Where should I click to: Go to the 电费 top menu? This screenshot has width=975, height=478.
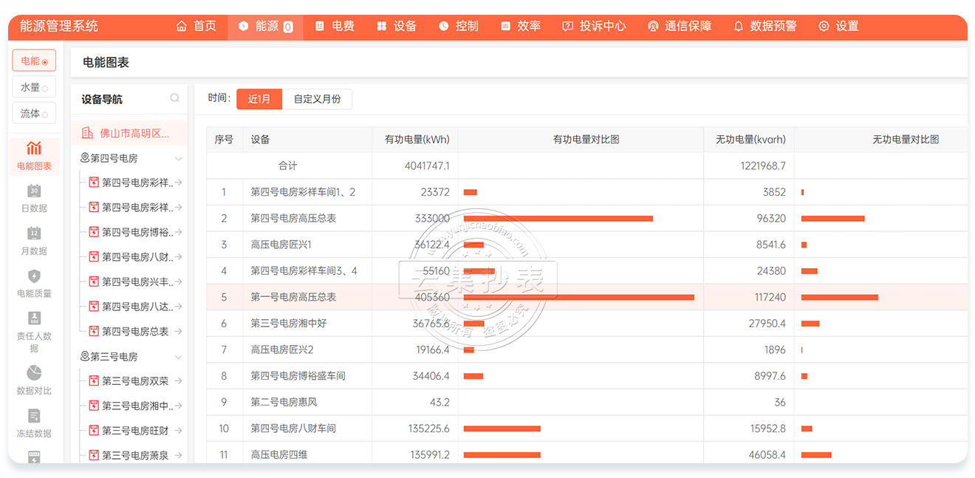coord(335,26)
